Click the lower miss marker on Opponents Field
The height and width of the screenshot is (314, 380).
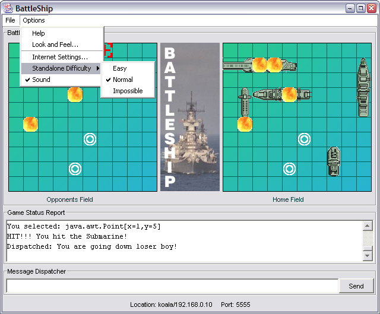point(75,169)
